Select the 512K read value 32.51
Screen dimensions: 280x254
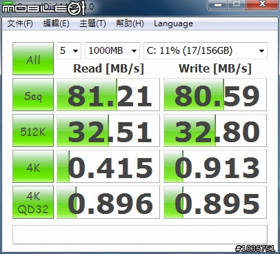108,130
